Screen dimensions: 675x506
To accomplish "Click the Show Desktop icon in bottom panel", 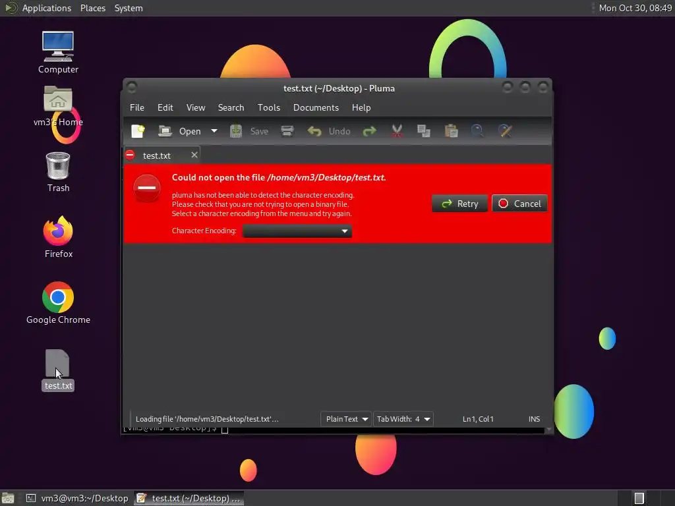I will coord(8,498).
